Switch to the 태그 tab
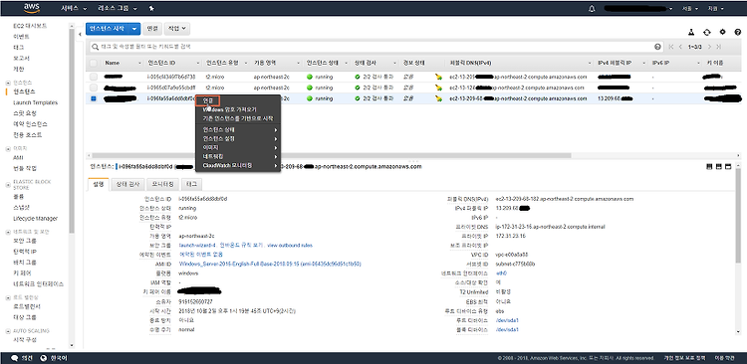The height and width of the screenshot is (364, 747). point(192,185)
